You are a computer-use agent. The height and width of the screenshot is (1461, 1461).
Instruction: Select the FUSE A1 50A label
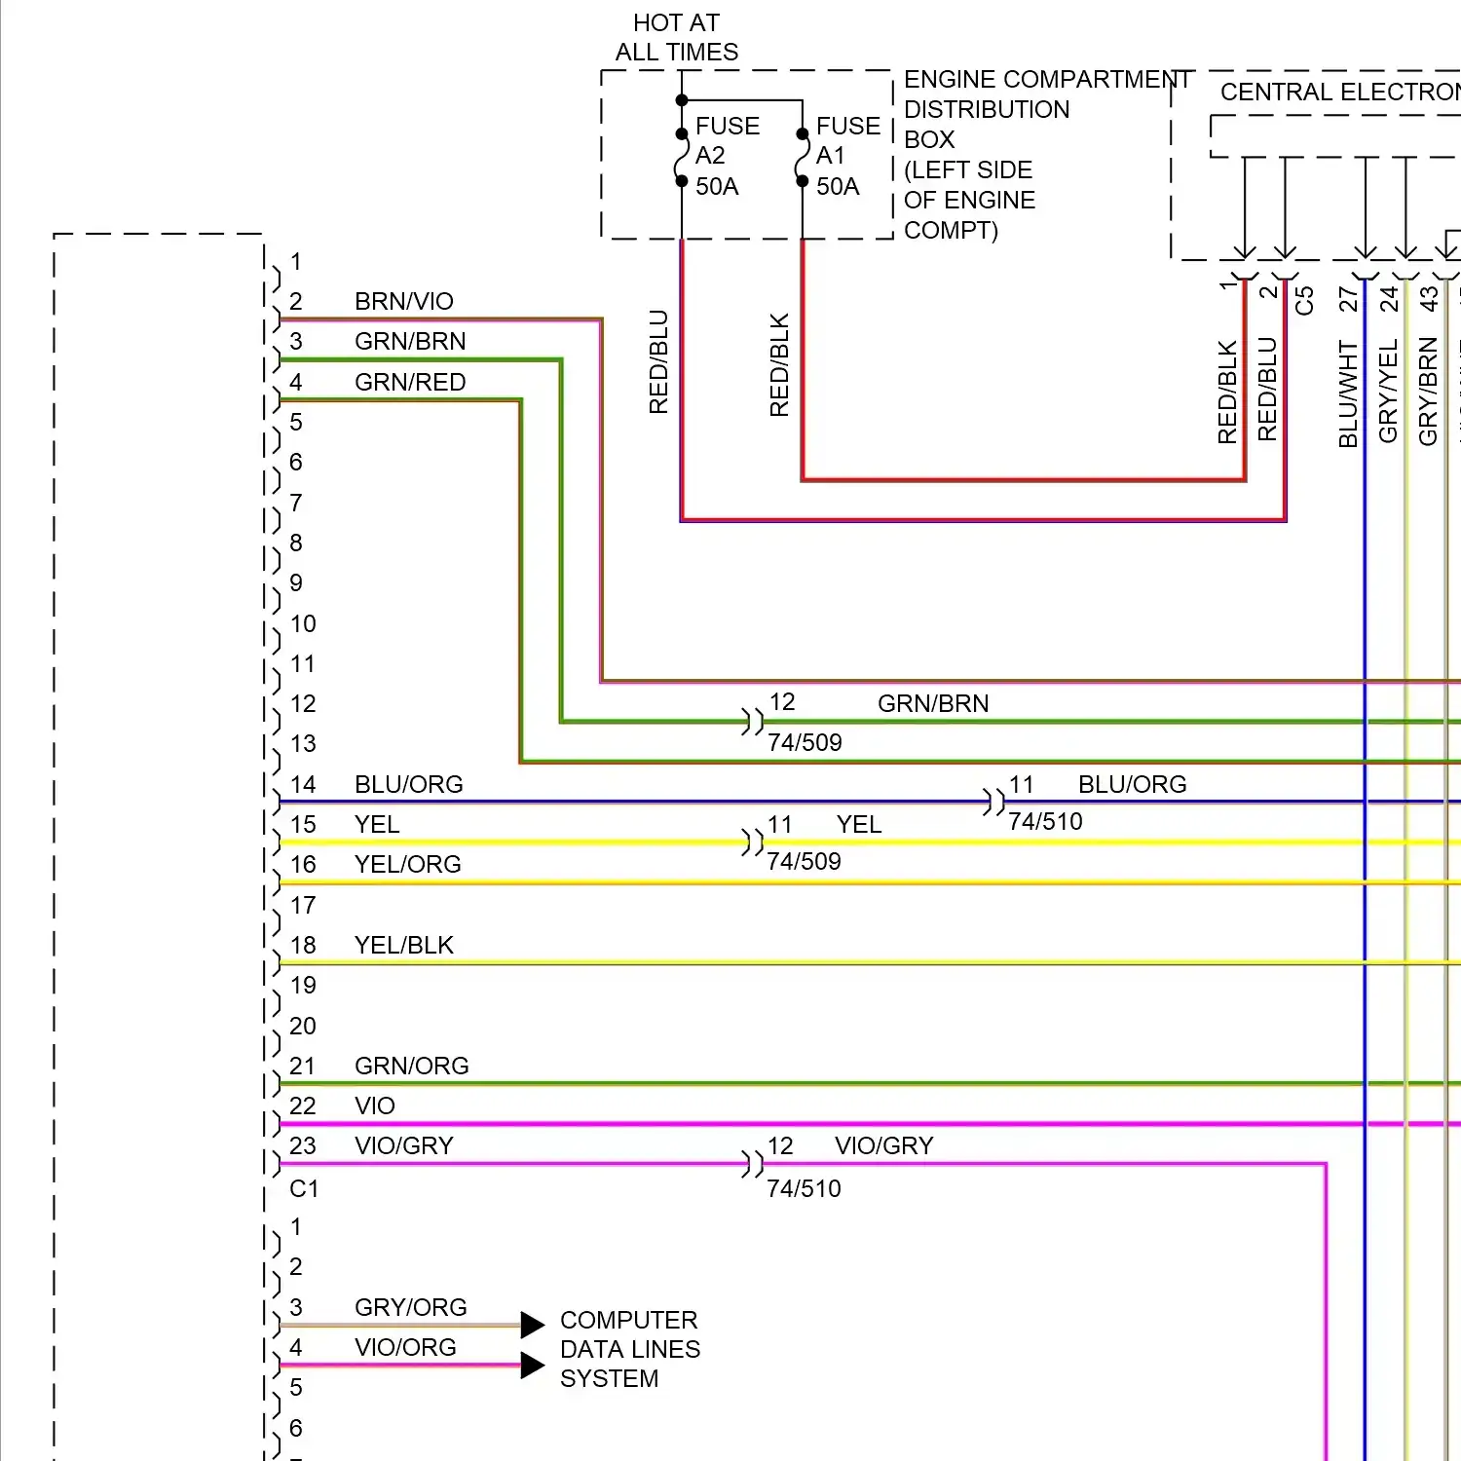[847, 156]
